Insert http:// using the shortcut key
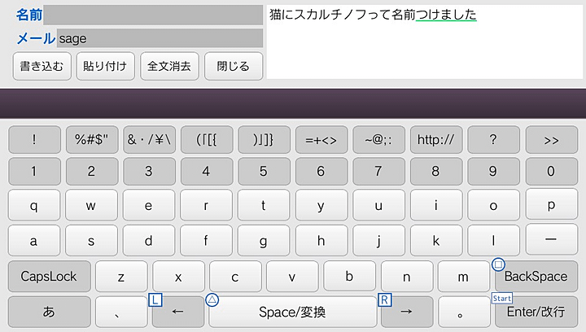The width and height of the screenshot is (586, 332). 435,139
